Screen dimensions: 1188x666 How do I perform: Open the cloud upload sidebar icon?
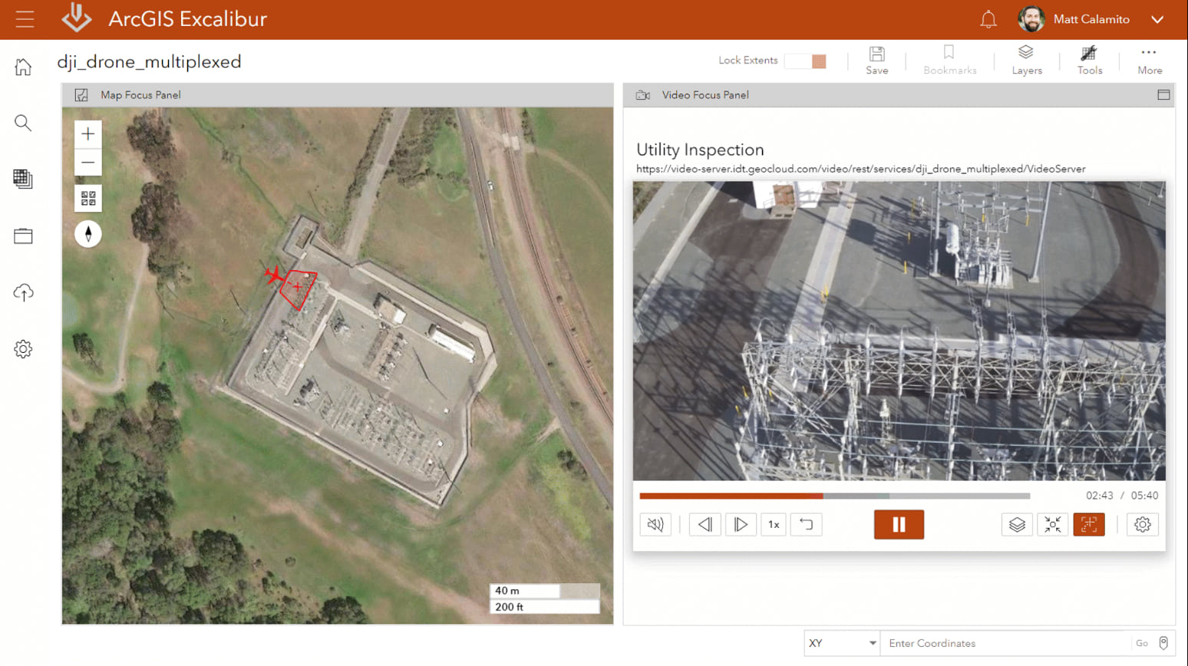pos(23,292)
